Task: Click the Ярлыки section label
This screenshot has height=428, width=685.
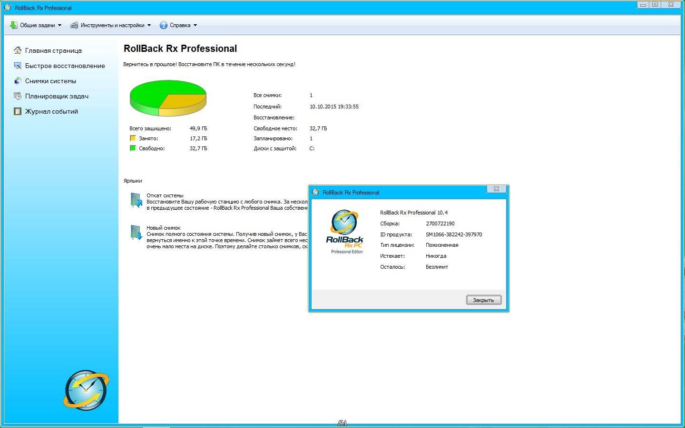Action: click(133, 181)
